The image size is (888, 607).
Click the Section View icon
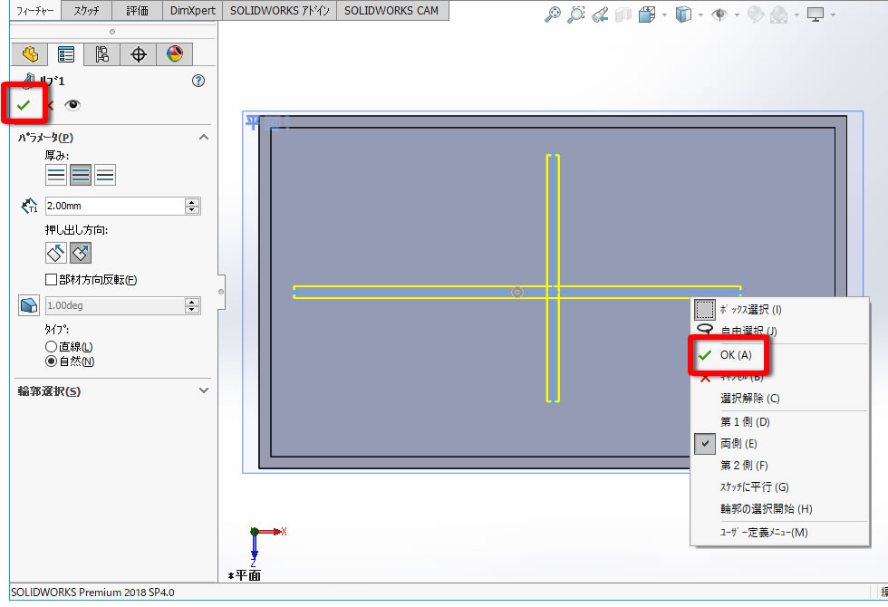pos(623,14)
